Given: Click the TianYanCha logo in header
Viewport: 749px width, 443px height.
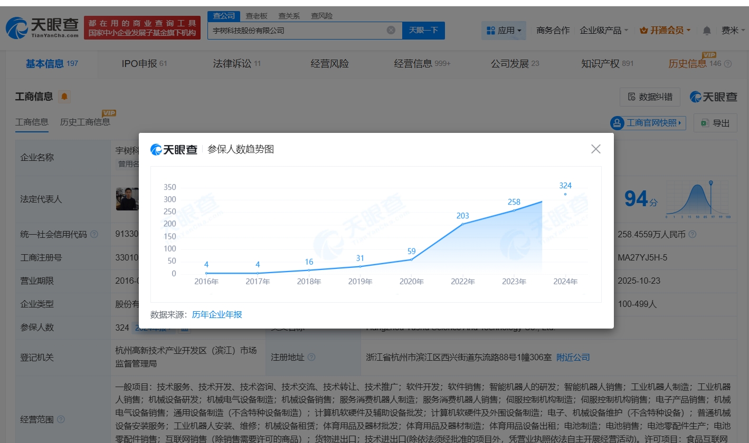Looking at the screenshot, I should [42, 27].
